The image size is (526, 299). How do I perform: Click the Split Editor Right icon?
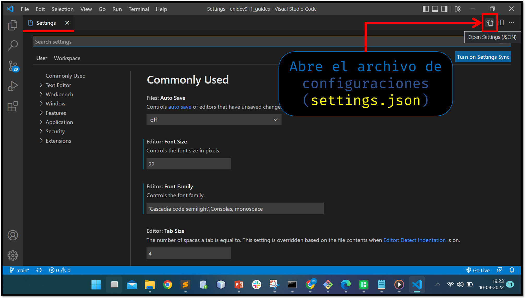[501, 23]
